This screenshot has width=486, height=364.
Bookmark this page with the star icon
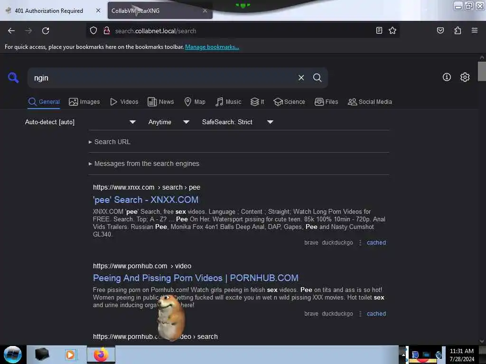click(x=393, y=30)
